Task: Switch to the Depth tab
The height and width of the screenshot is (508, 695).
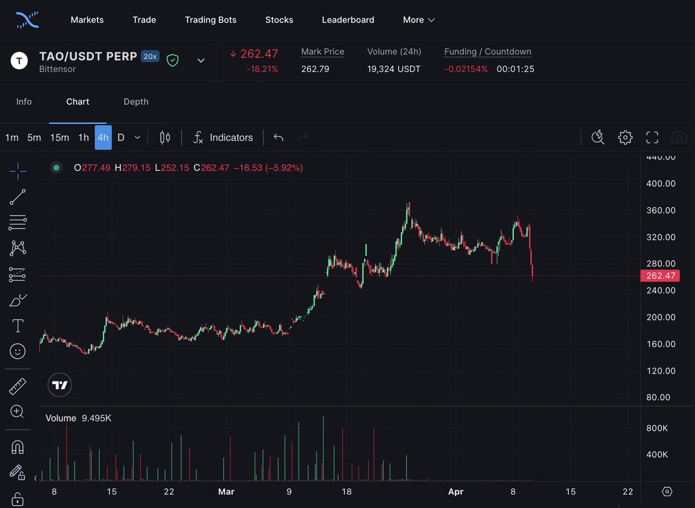Action: (136, 101)
